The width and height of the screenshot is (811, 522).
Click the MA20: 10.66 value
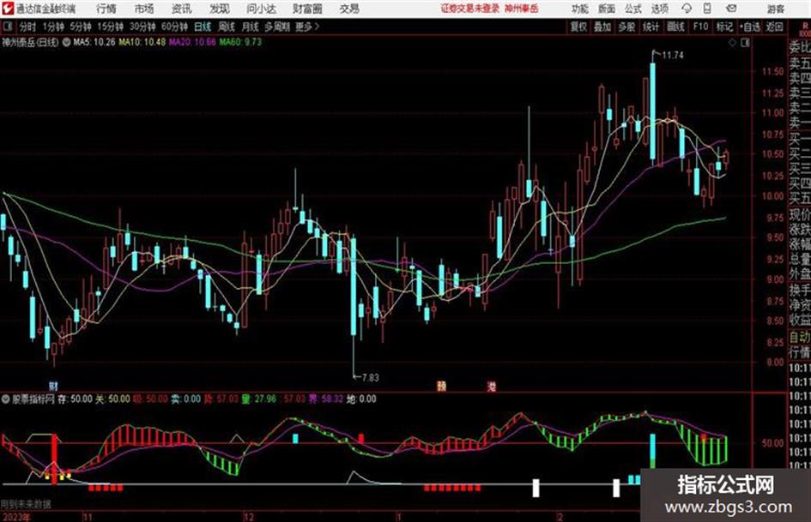tap(192, 42)
